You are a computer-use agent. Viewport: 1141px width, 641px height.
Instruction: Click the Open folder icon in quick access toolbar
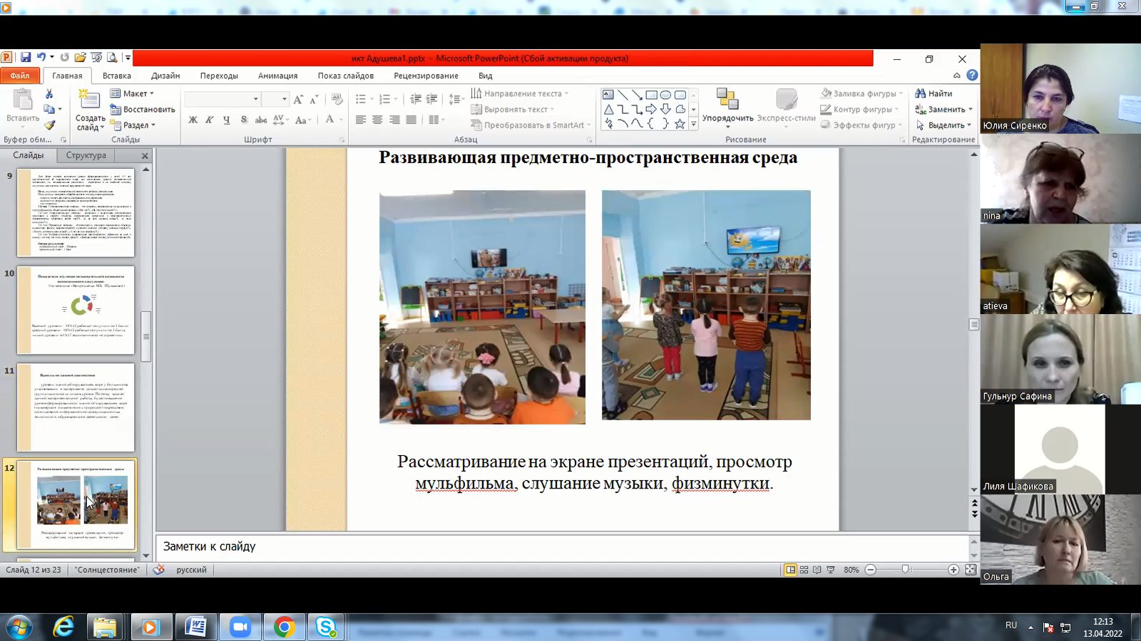[81, 58]
